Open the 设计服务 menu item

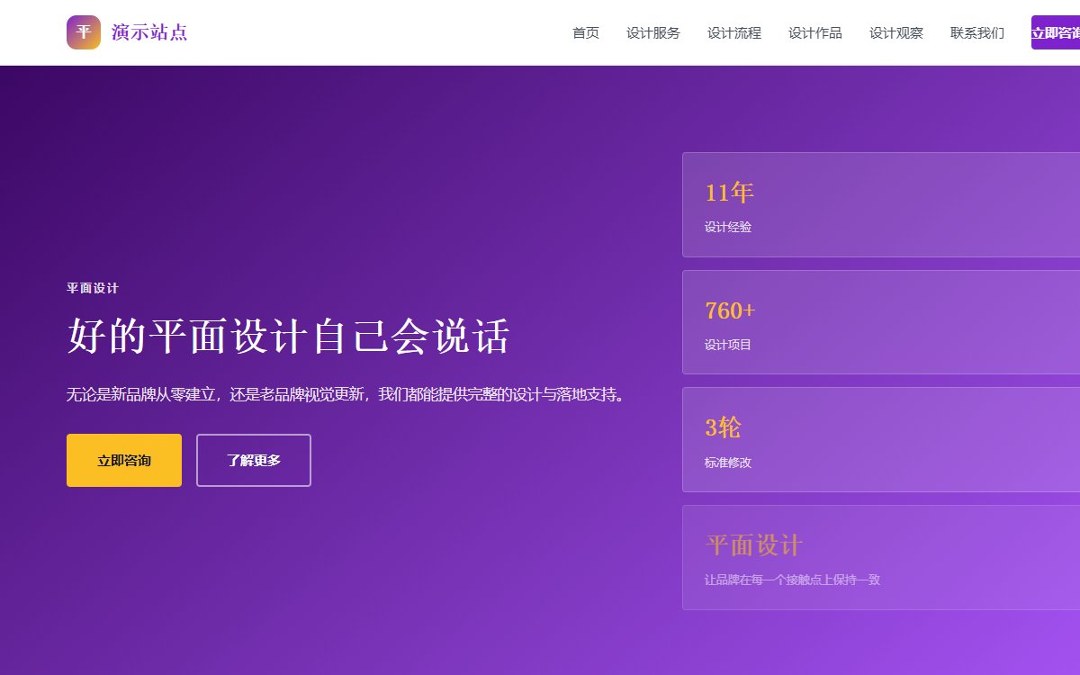653,33
